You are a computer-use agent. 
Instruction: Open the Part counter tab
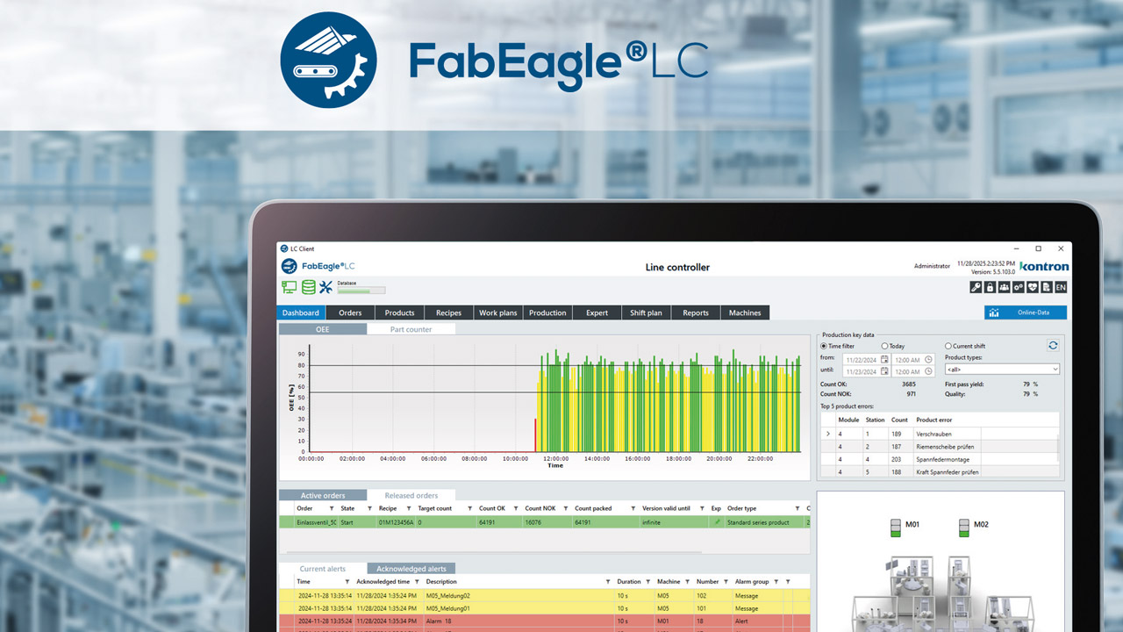point(410,329)
